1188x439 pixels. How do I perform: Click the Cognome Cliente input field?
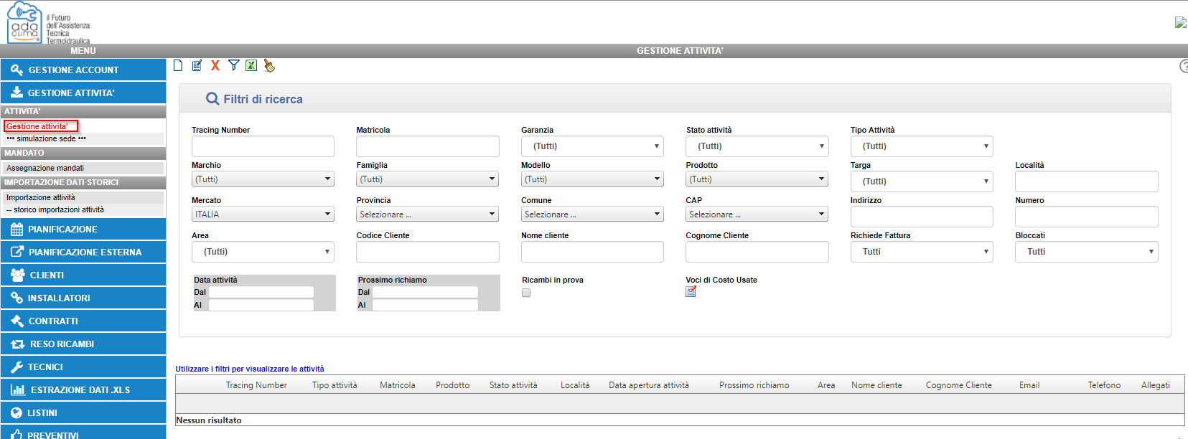coord(757,252)
